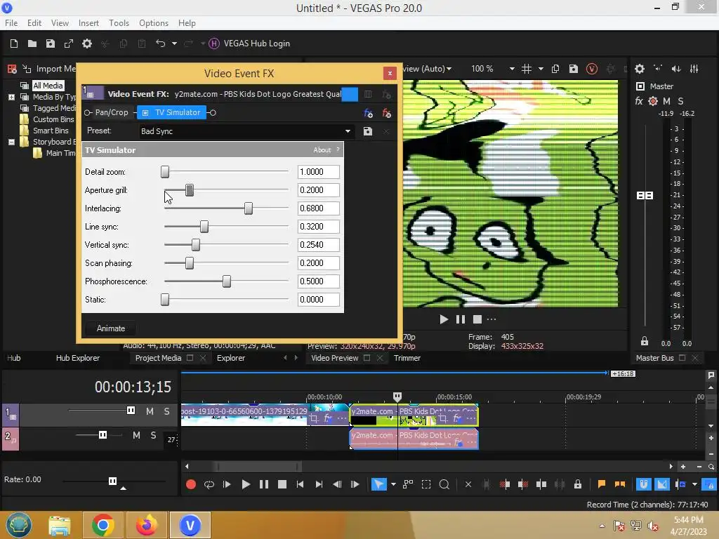The width and height of the screenshot is (719, 539).
Task: Switch to the Trimmer tab
Action: (x=407, y=358)
